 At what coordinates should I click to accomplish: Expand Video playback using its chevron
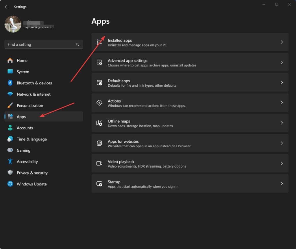tap(282, 163)
